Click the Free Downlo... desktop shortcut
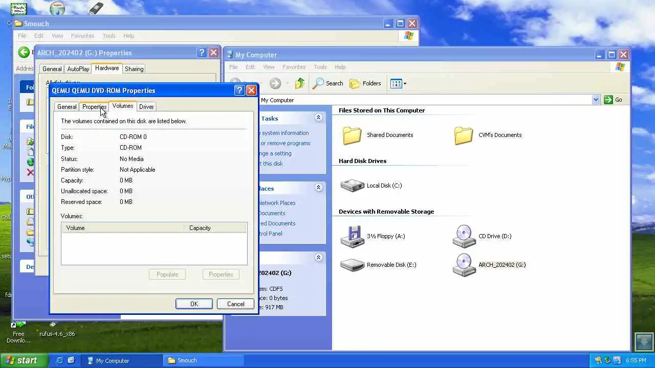 [18, 332]
